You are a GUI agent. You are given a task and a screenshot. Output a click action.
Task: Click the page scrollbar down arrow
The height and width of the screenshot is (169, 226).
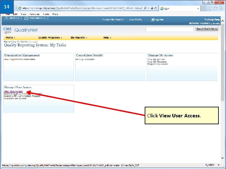(223, 158)
